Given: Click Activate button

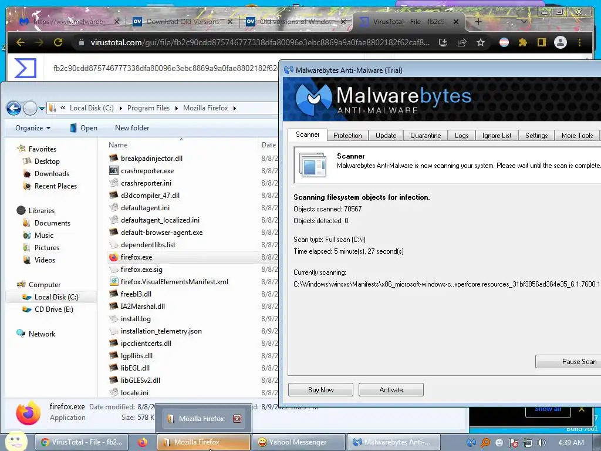Looking at the screenshot, I should click(391, 390).
